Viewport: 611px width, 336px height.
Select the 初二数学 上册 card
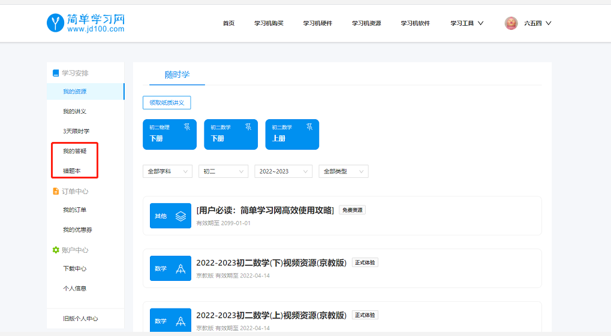[x=292, y=134]
